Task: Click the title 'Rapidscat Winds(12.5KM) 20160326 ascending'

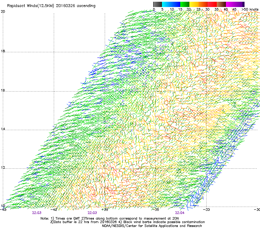Action: click(x=51, y=6)
